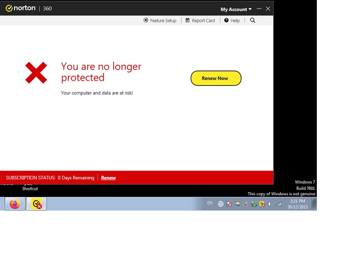Viewport: 354px width, 266px height.
Task: Open Firefox from the taskbar
Action: point(15,204)
